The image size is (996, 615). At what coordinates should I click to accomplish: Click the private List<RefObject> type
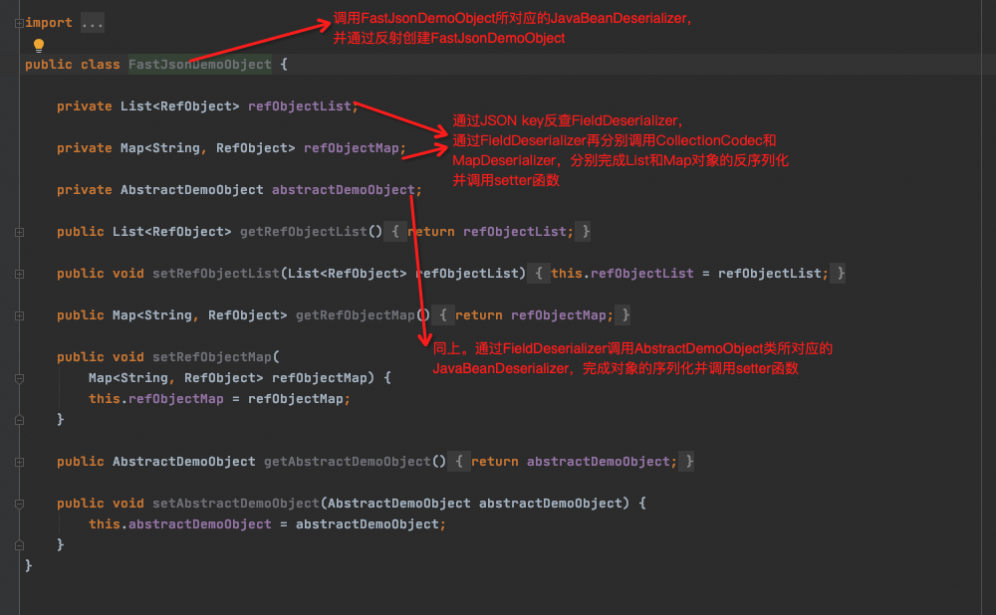tap(179, 106)
